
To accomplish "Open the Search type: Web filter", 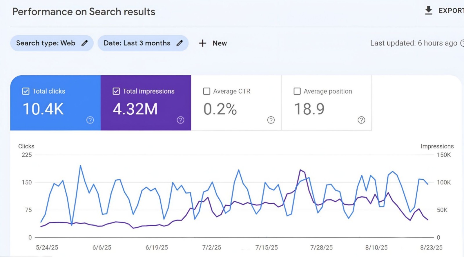I will (x=46, y=43).
